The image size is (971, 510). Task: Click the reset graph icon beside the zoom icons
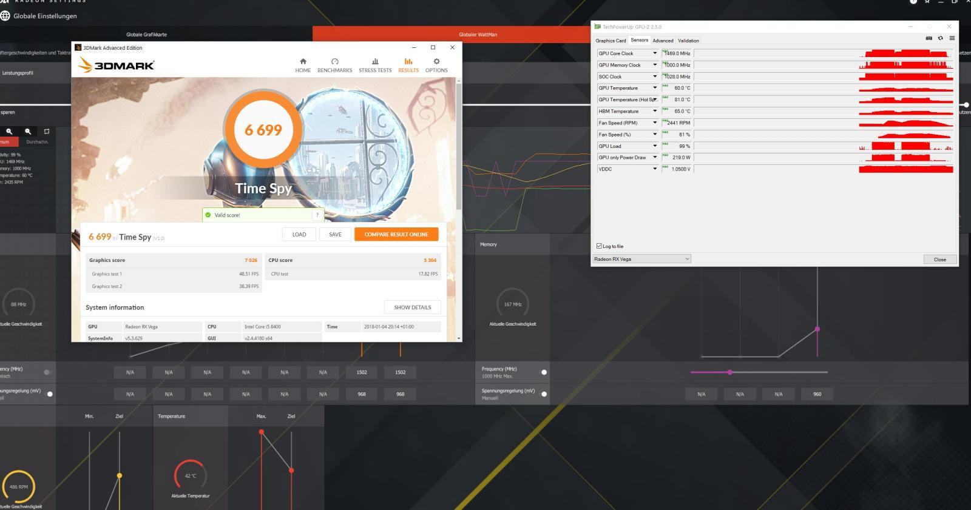47,131
